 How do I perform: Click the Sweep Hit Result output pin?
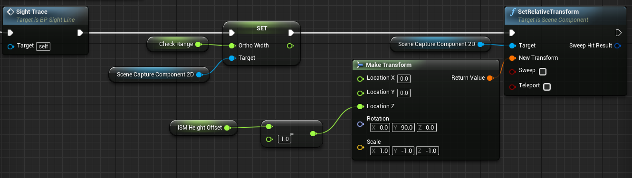pos(618,46)
